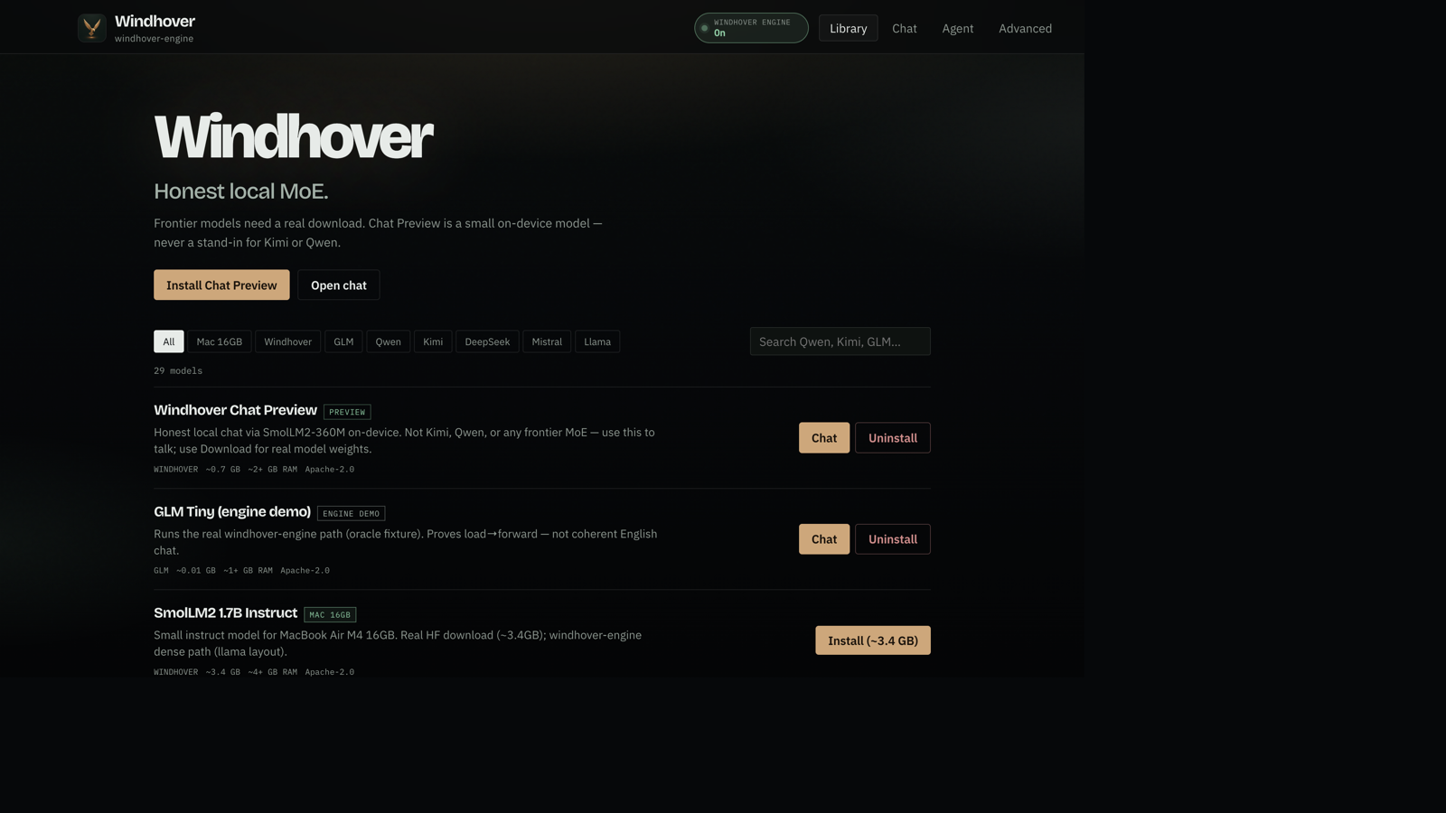Filter models by GLM
The height and width of the screenshot is (813, 1446).
click(x=343, y=341)
